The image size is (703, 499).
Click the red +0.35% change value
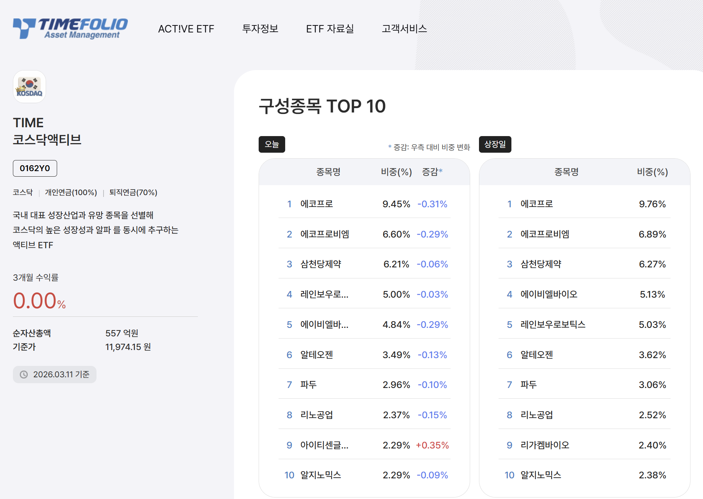(433, 445)
